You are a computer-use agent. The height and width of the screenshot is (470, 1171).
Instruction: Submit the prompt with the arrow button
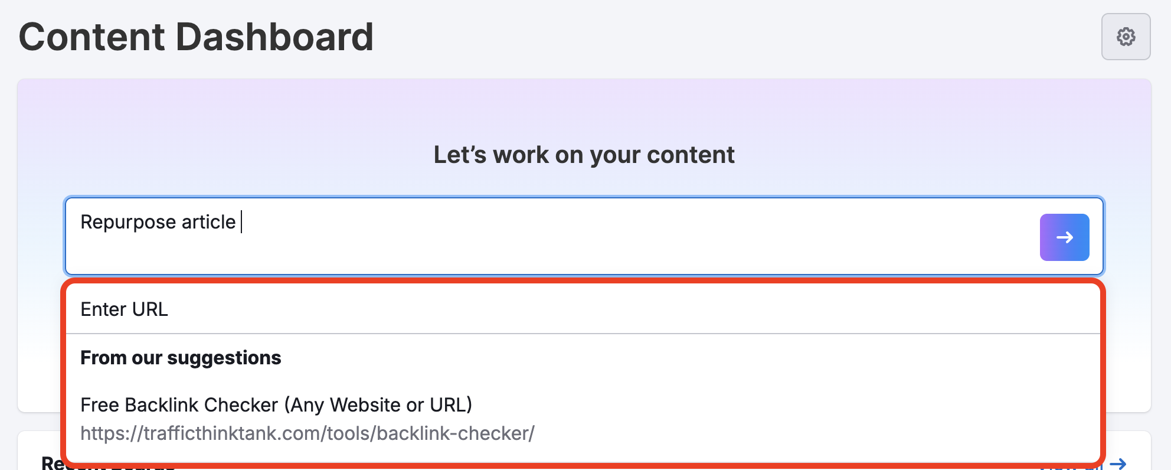[1064, 237]
